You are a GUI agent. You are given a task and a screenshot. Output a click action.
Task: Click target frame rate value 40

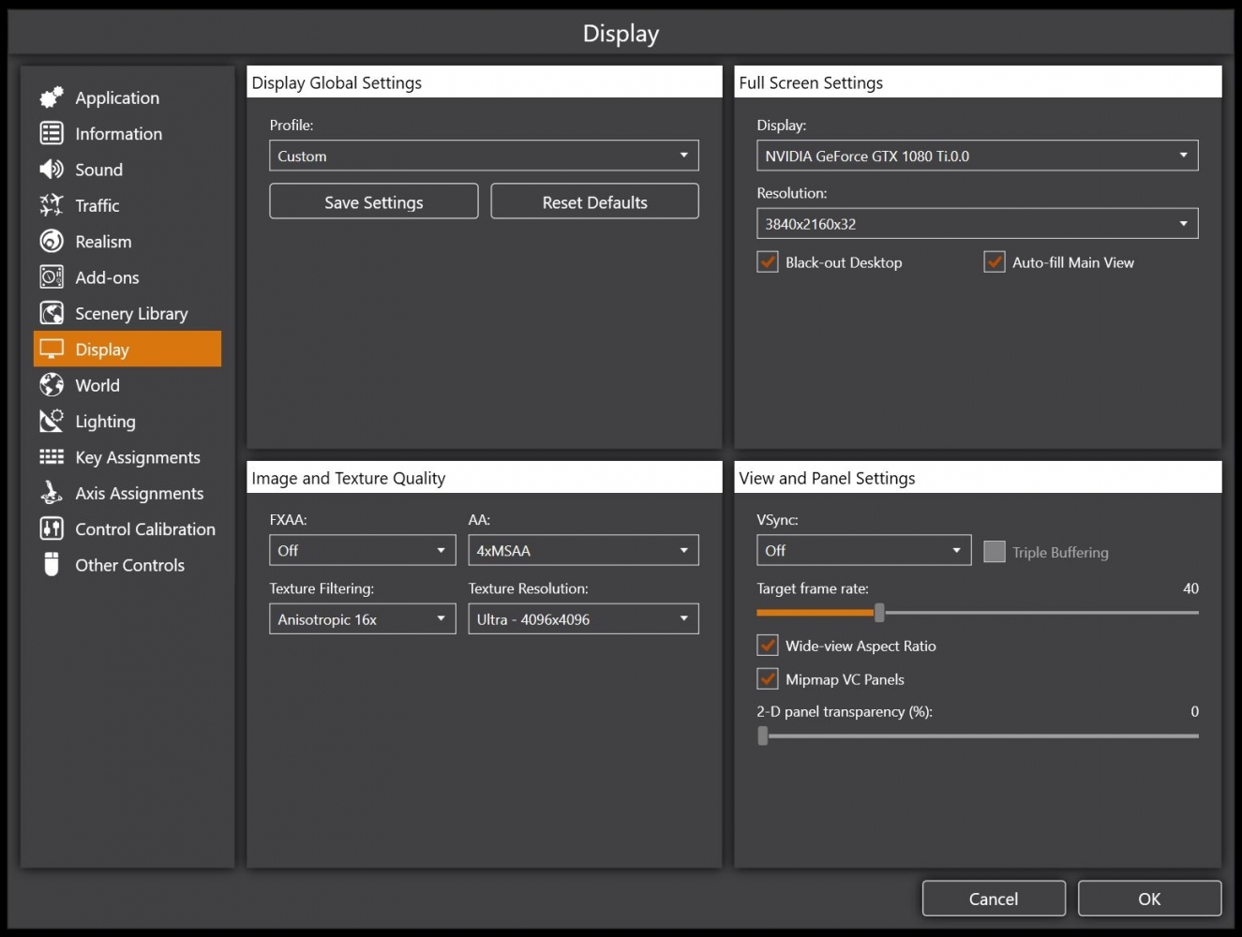[x=1190, y=588]
